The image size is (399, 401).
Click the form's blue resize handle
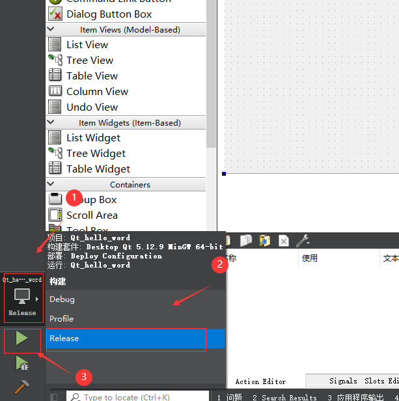coord(224,174)
